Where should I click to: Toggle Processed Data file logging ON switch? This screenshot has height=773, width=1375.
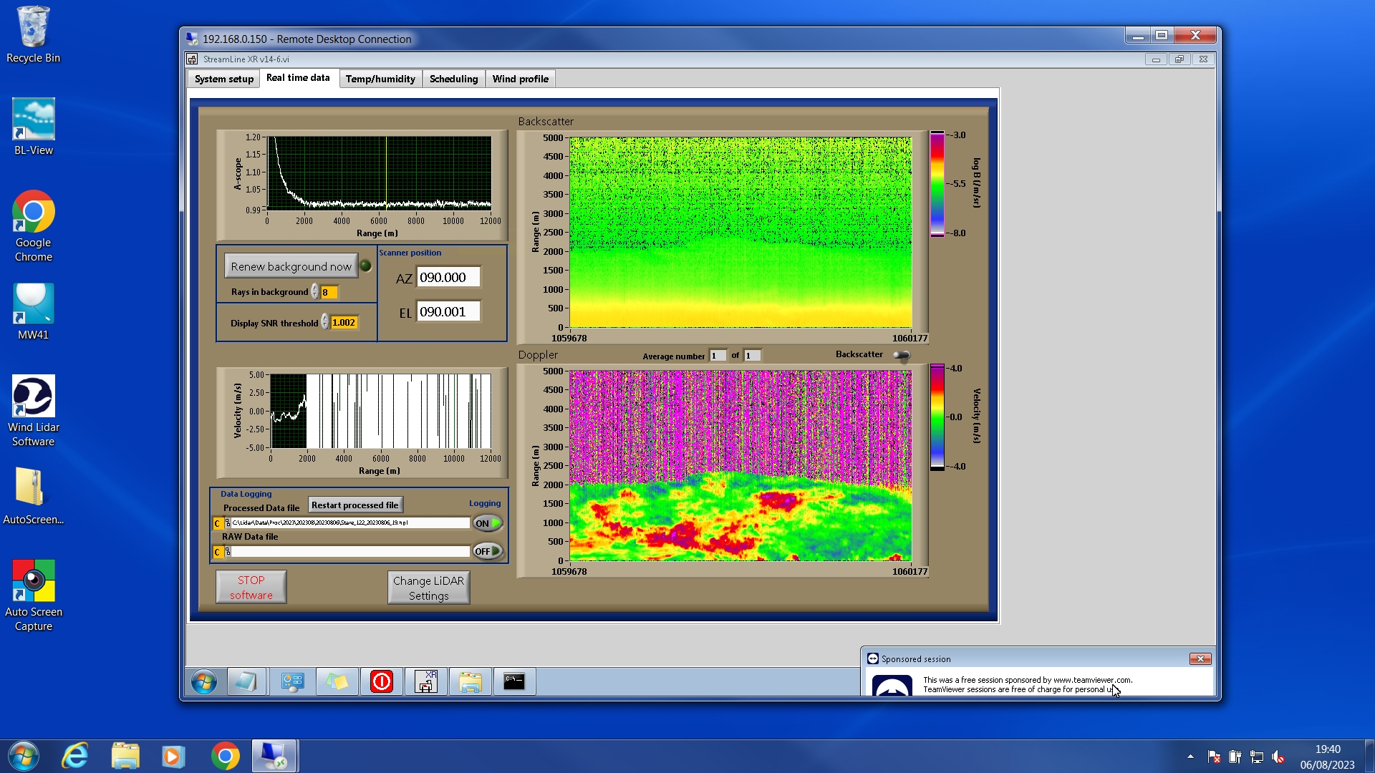pyautogui.click(x=487, y=523)
